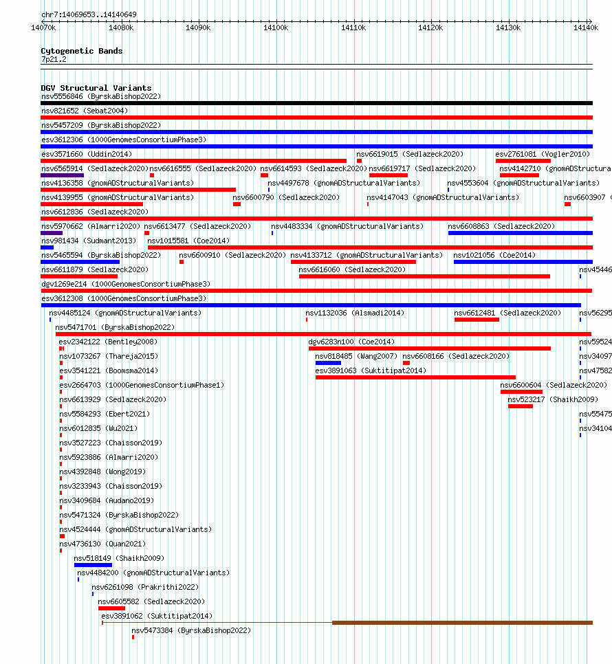Open nsv4483334 (gnomADStructuralVariants) label

pos(347,226)
